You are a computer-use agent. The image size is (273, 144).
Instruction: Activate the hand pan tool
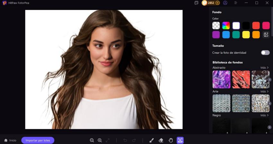tap(171, 140)
